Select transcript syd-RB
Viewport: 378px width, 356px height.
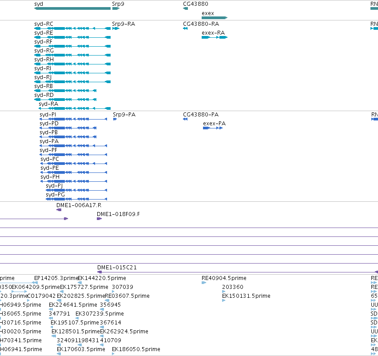coord(65,91)
